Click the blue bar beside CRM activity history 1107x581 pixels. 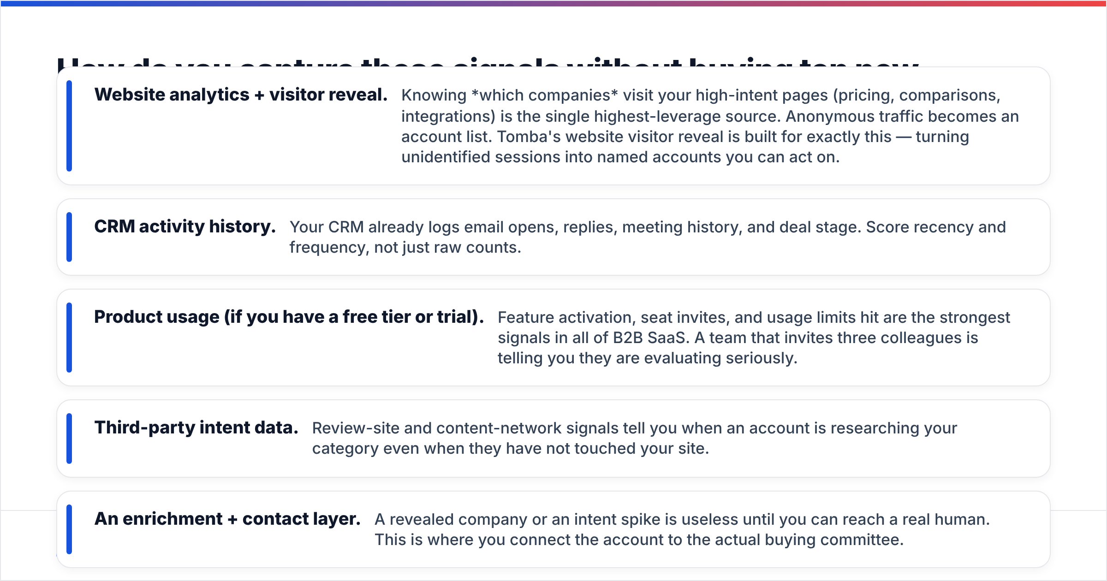(69, 237)
